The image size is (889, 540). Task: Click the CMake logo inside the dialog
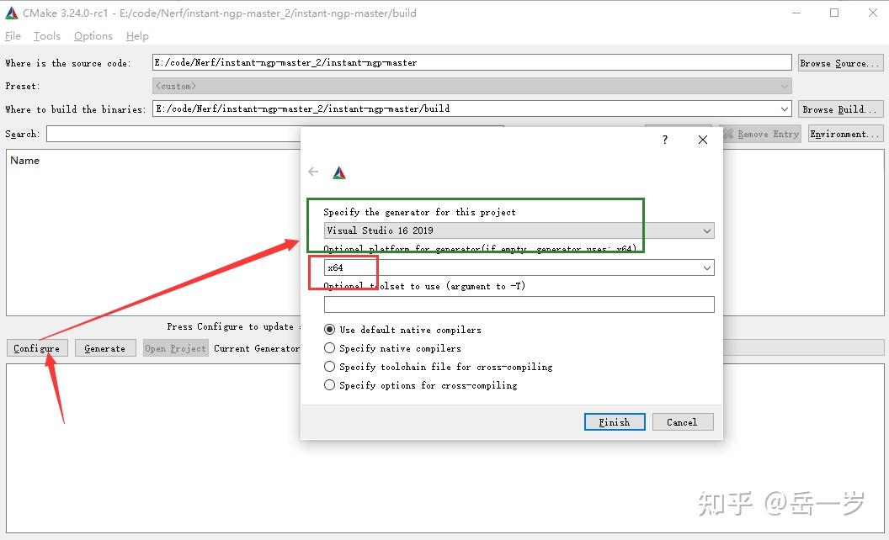tap(339, 171)
